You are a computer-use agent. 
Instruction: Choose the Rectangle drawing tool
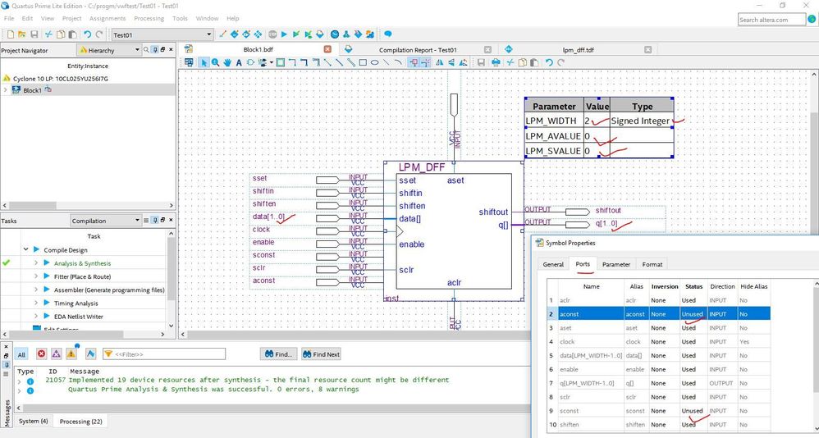click(362, 62)
